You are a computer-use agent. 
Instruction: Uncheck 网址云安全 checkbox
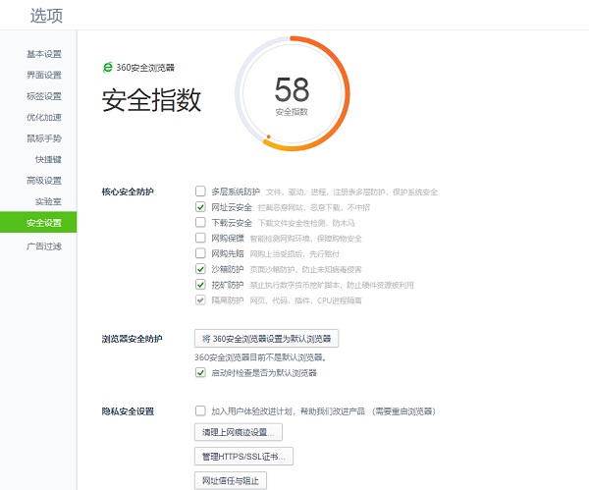click(200, 206)
